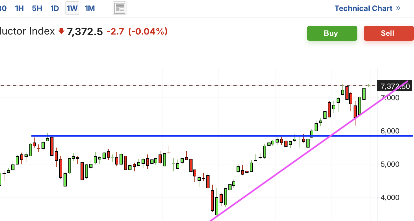The image size is (414, 221).
Task: Select the 1D timeframe
Action: tap(55, 8)
